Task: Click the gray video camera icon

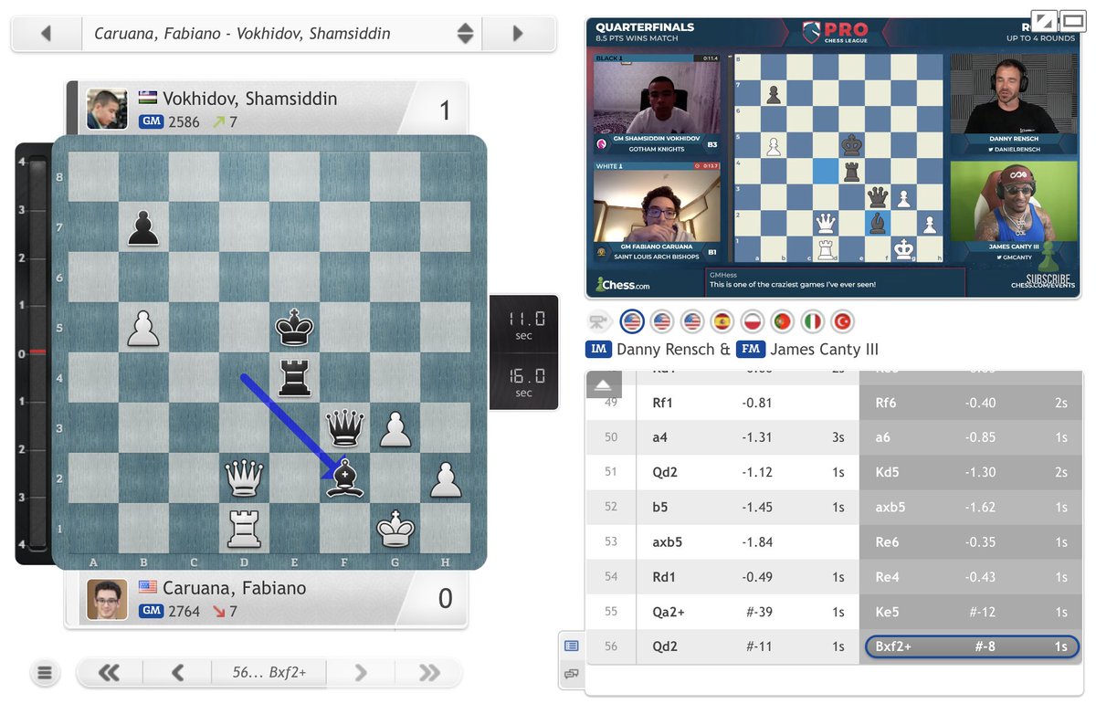Action: (x=600, y=321)
